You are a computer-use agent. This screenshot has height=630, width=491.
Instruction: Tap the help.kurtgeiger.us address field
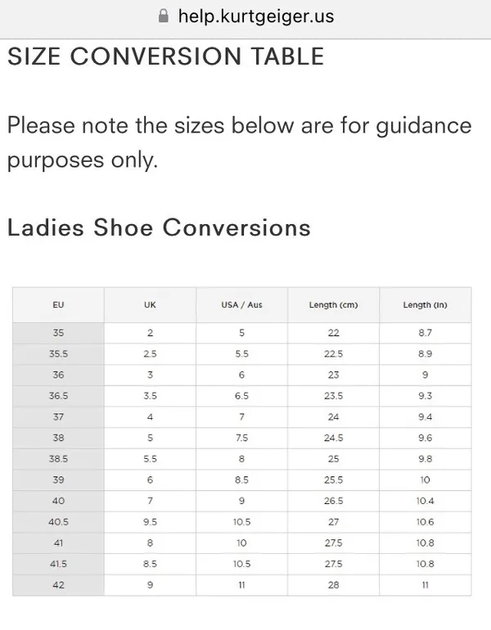pyautogui.click(x=245, y=16)
